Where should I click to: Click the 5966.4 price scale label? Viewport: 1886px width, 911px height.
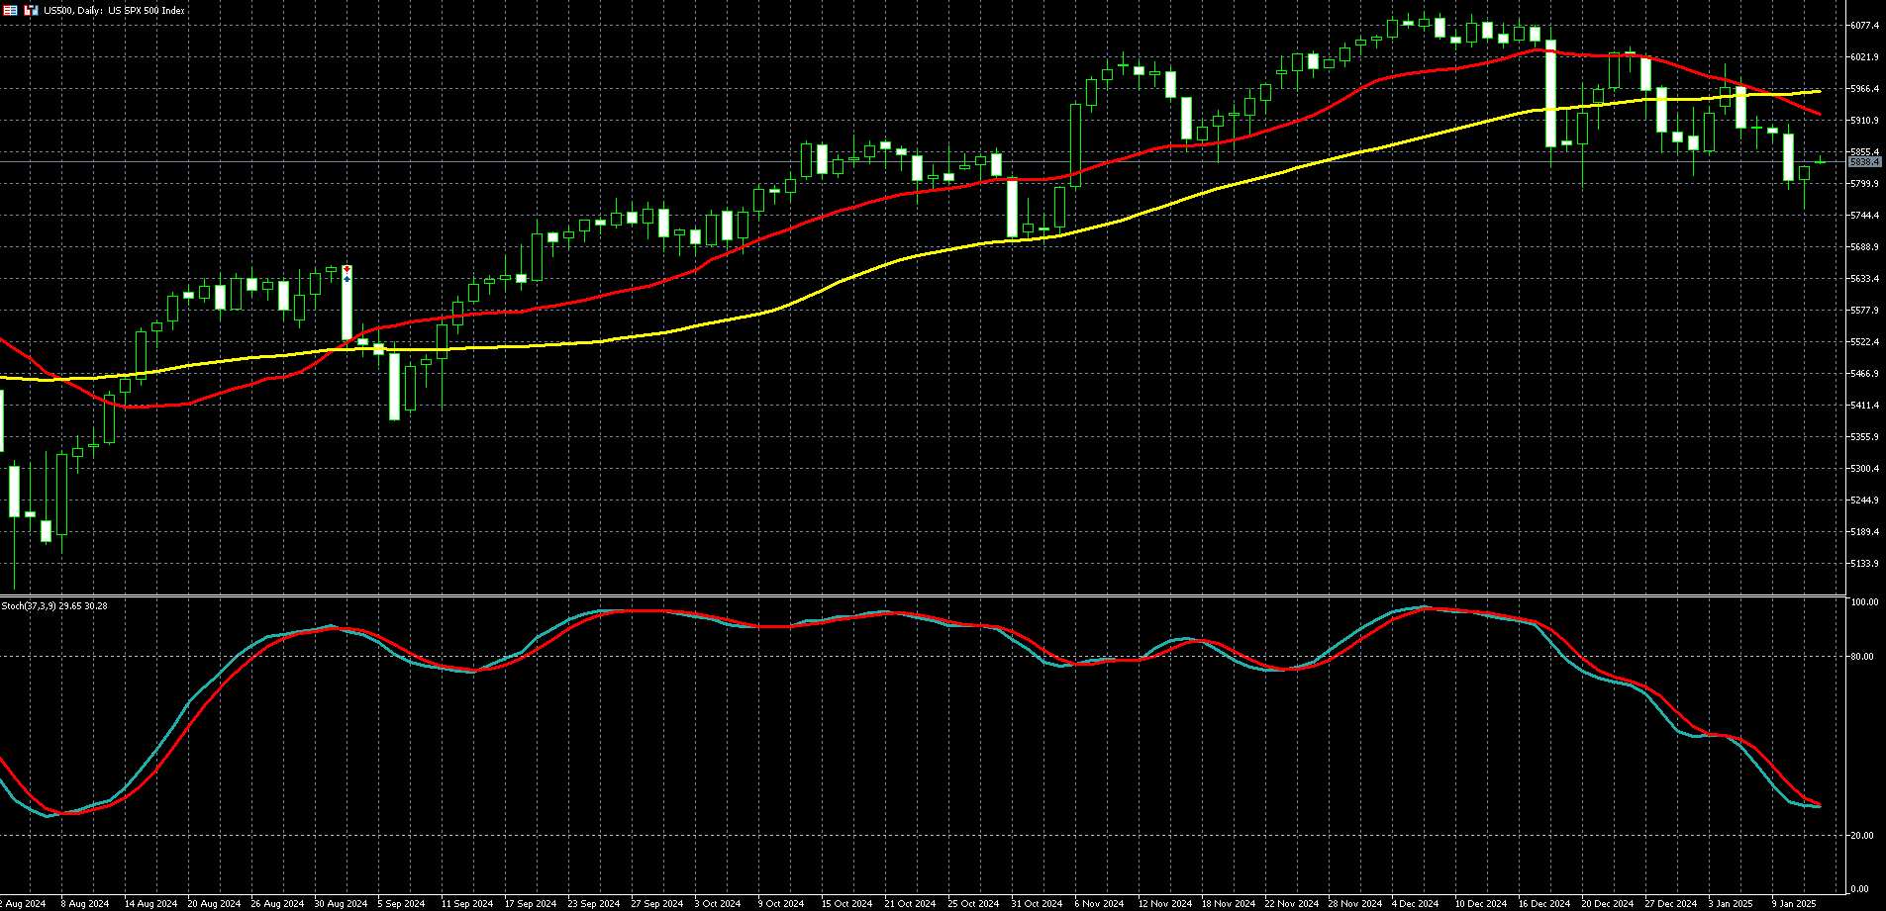tap(1864, 89)
